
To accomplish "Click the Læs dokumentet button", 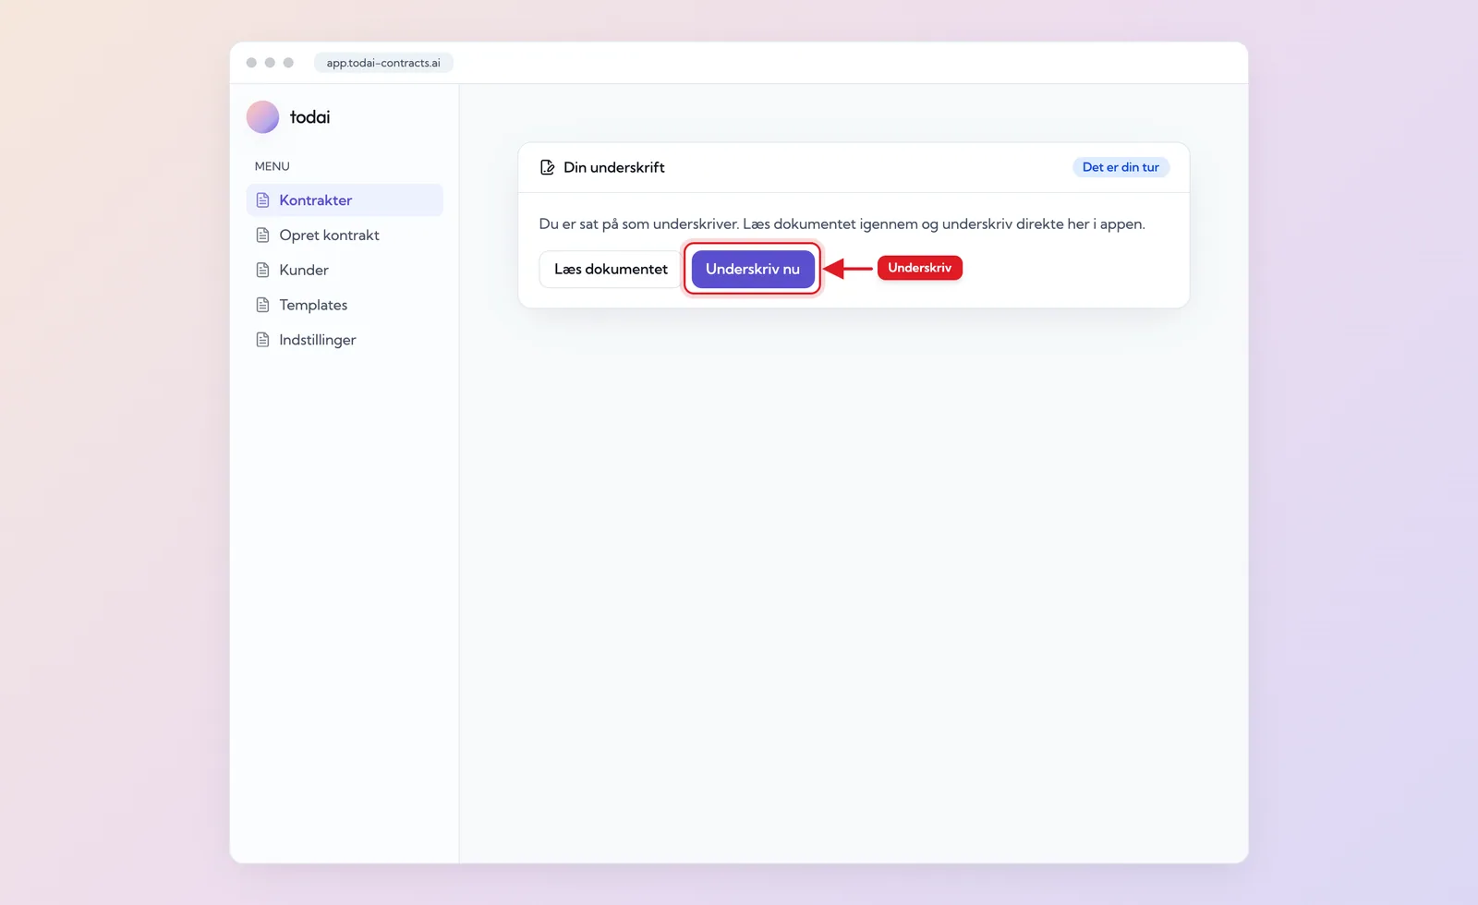I will pos(611,270).
